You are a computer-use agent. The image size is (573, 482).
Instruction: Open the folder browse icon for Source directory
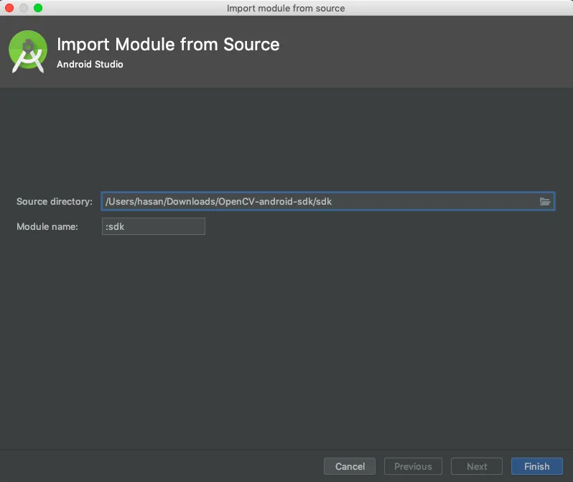point(545,202)
